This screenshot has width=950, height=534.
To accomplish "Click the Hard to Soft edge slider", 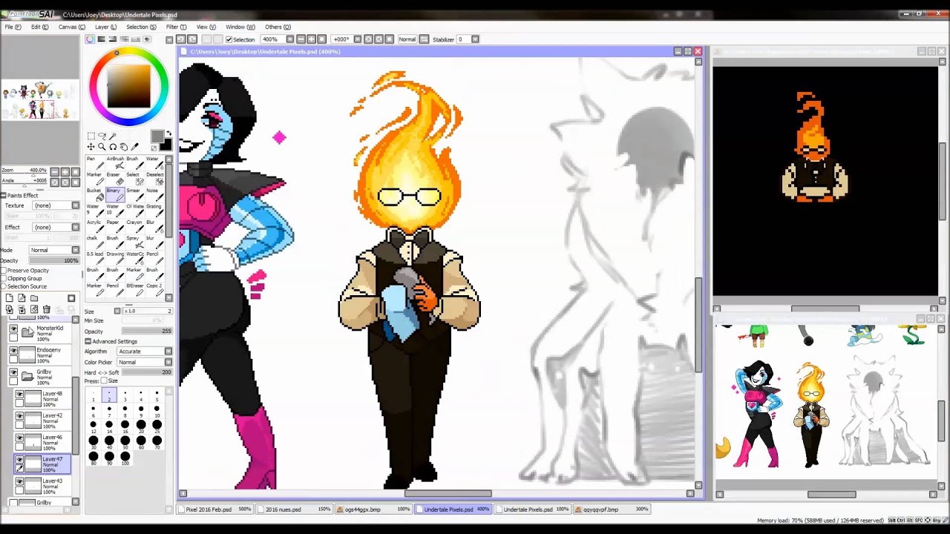I will [147, 372].
